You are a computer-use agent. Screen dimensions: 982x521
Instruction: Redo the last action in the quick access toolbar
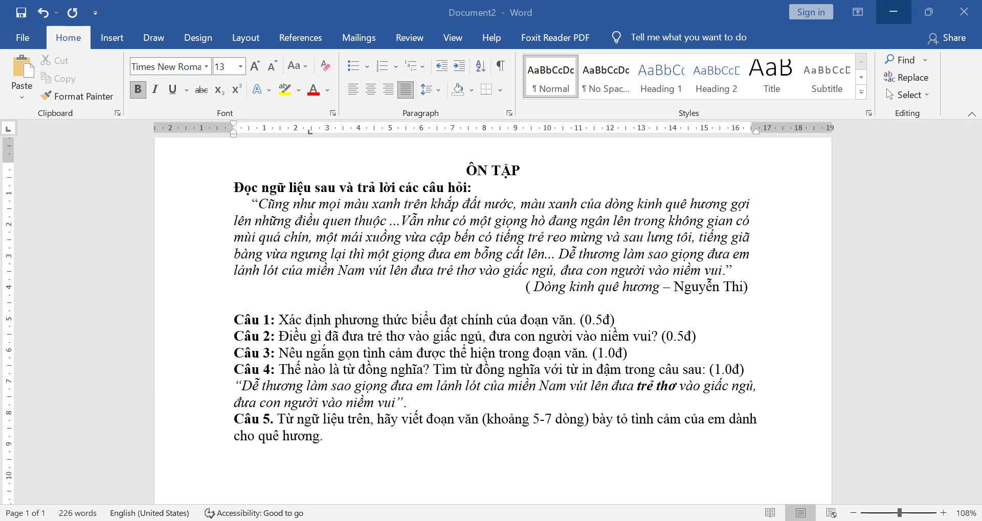[x=73, y=12]
